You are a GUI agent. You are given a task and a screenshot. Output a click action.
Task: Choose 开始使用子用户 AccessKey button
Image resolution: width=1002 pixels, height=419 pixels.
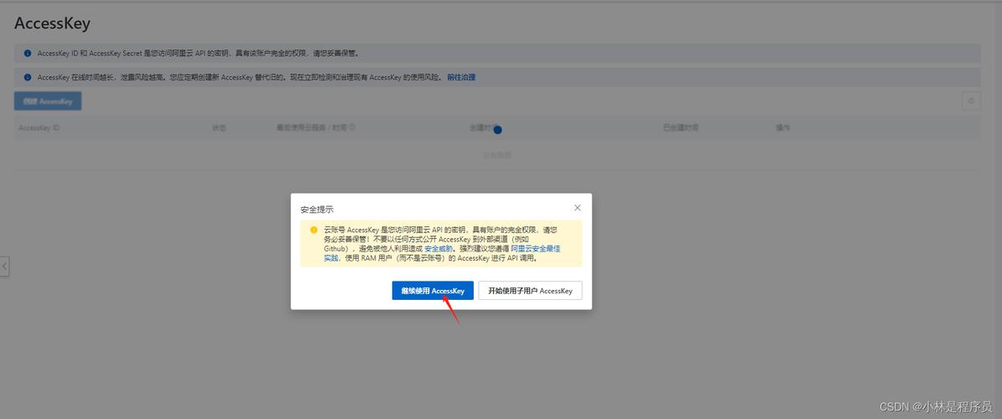point(530,291)
